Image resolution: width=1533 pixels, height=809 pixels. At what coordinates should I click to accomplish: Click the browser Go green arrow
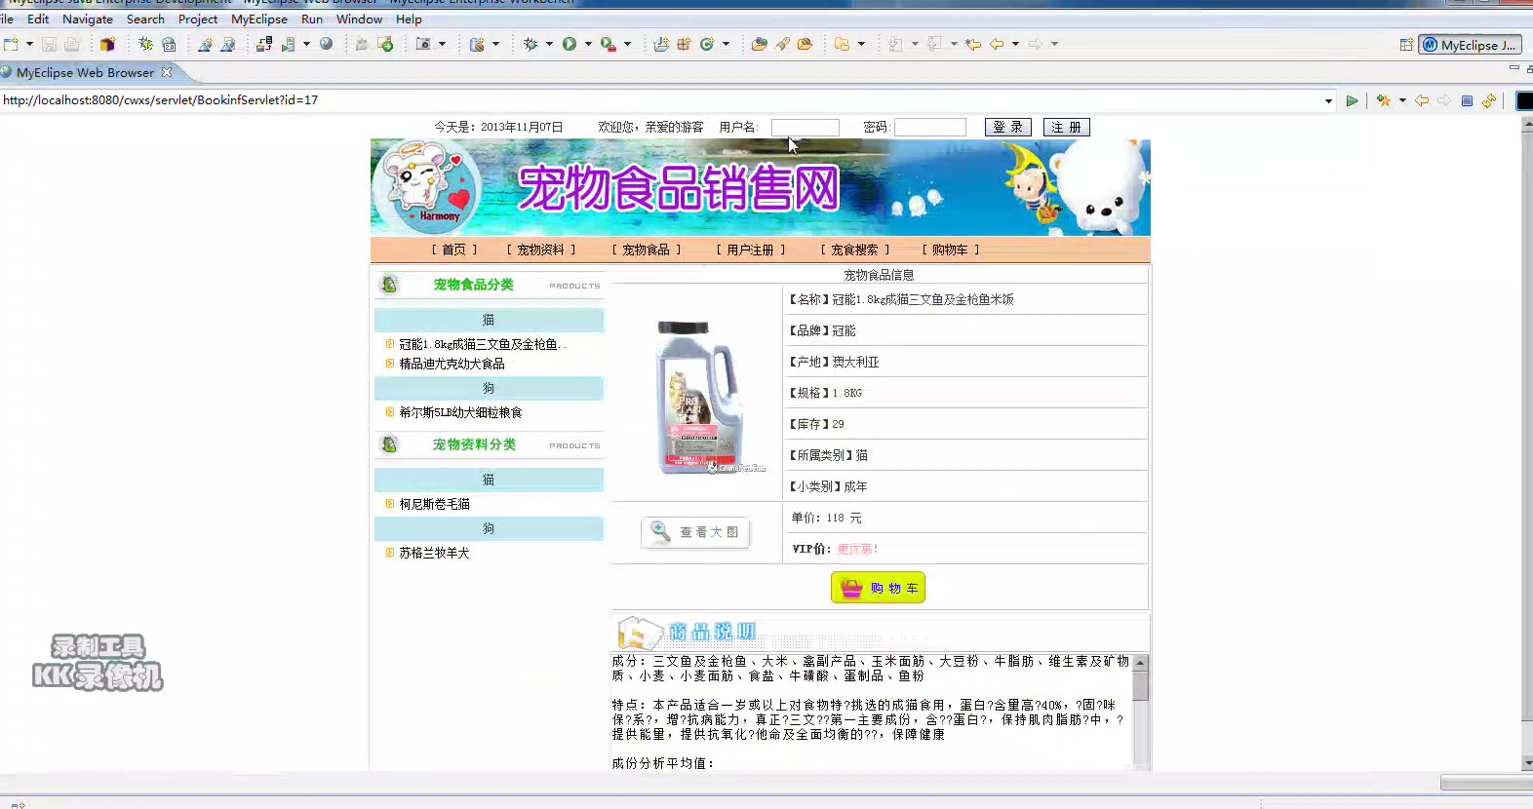1352,100
